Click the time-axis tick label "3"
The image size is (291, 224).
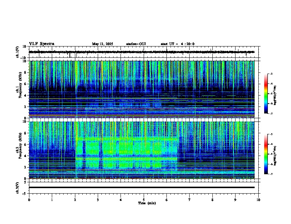coord(98,200)
